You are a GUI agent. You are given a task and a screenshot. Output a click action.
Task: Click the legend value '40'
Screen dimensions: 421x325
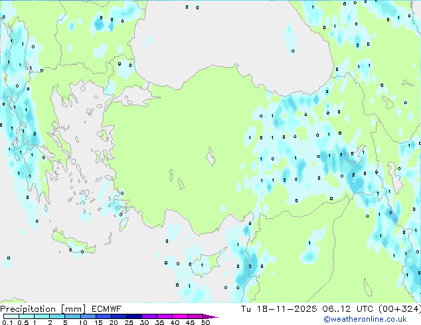[175, 322]
